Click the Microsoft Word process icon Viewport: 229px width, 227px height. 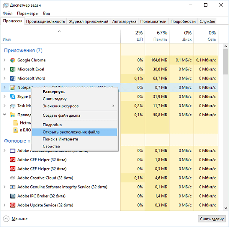click(x=12, y=78)
